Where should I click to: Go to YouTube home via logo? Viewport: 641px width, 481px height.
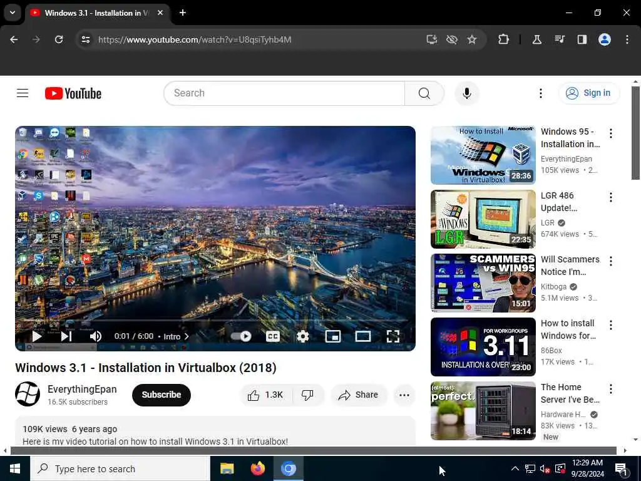(x=73, y=93)
